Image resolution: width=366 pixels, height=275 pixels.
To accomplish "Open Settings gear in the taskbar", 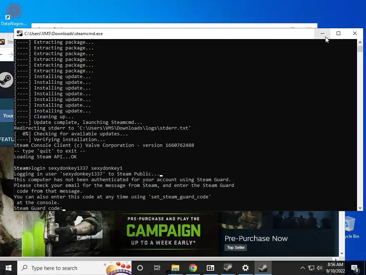I will click(x=245, y=268).
